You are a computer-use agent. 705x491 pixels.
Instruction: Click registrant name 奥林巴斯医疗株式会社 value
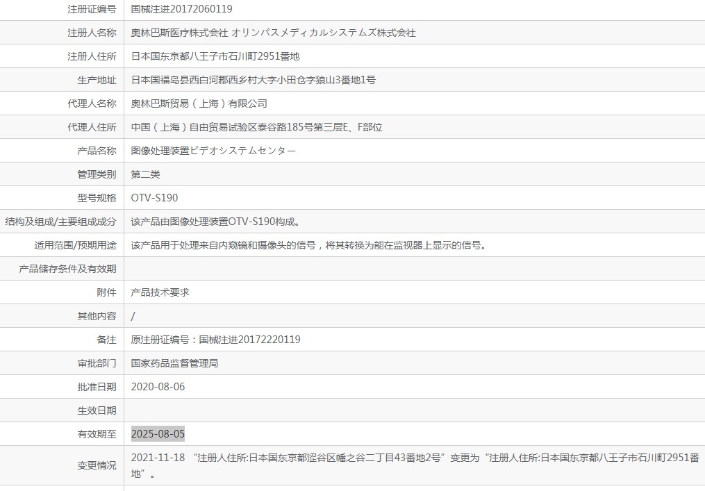274,33
